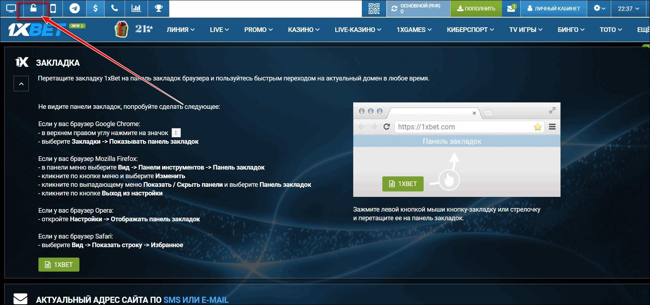Click the QR code icon
The width and height of the screenshot is (650, 305).
pos(374,8)
